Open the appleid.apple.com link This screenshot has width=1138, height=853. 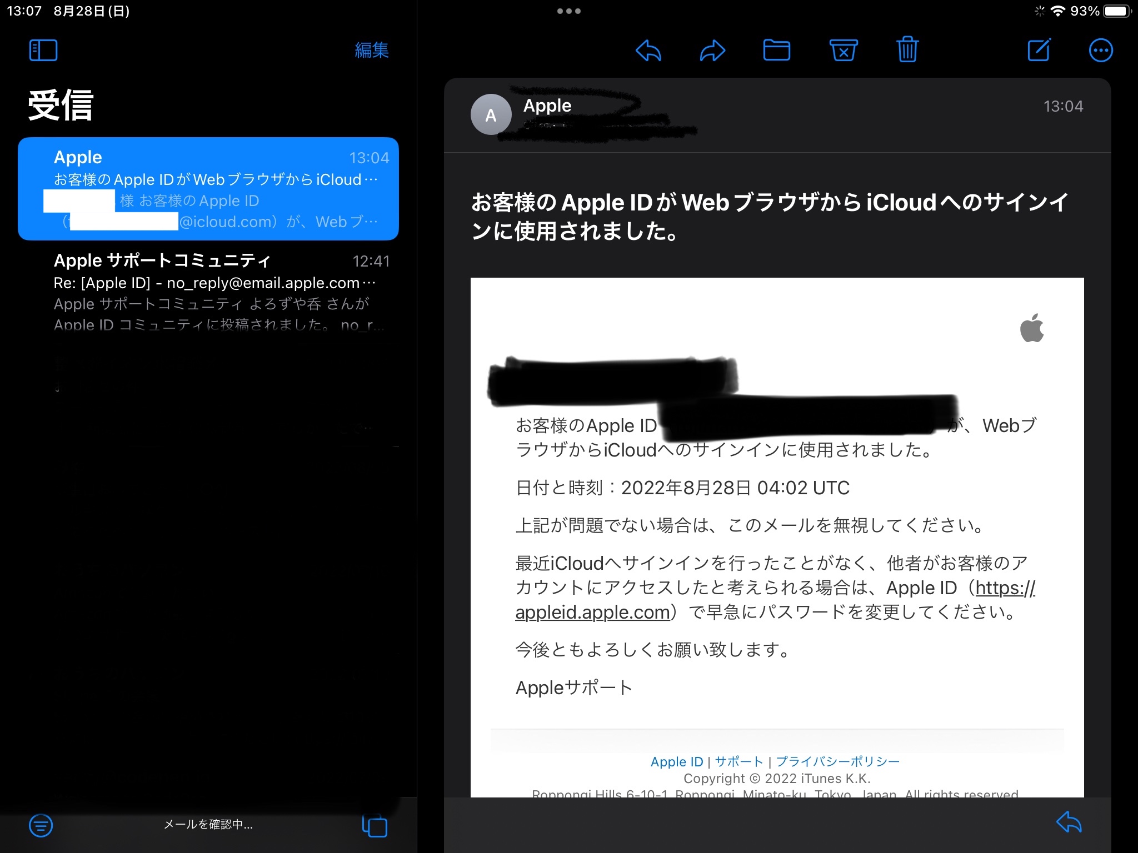592,612
